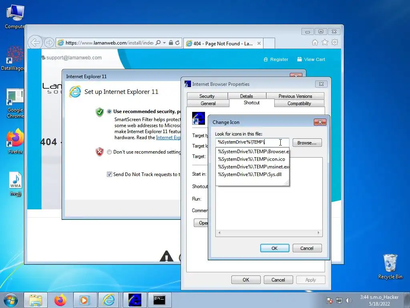This screenshot has height=308, width=410.
Task: Select Don't use recommended settings option
Action: tap(109, 152)
